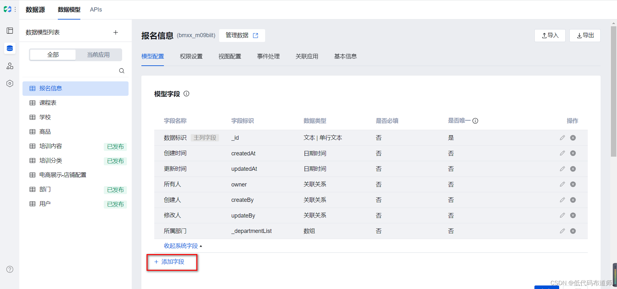Open the users and roles sidebar icon
617x289 pixels.
(x=10, y=66)
